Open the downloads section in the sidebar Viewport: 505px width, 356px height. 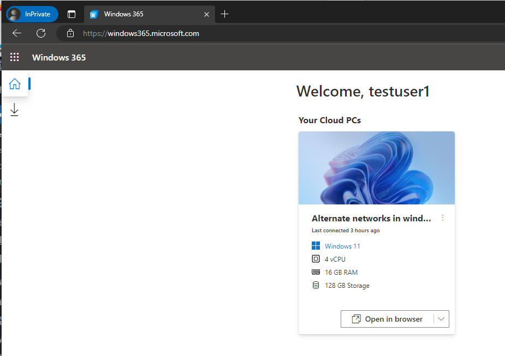coord(14,110)
